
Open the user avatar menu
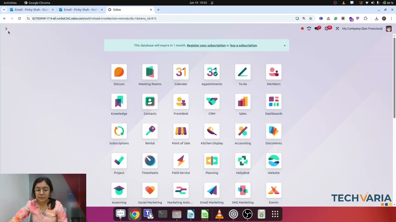pos(389,28)
